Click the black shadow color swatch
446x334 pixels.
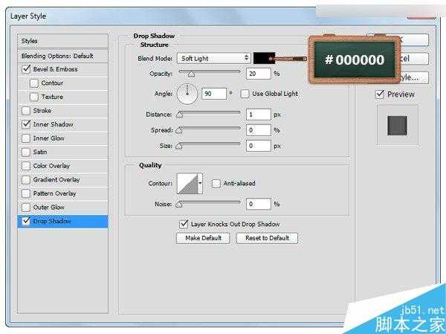(263, 58)
